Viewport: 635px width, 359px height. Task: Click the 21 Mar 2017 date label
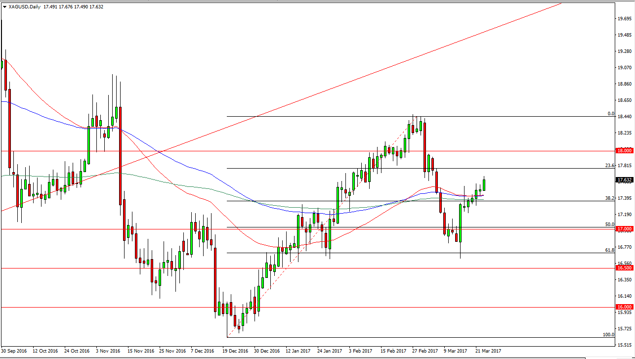tap(488, 351)
